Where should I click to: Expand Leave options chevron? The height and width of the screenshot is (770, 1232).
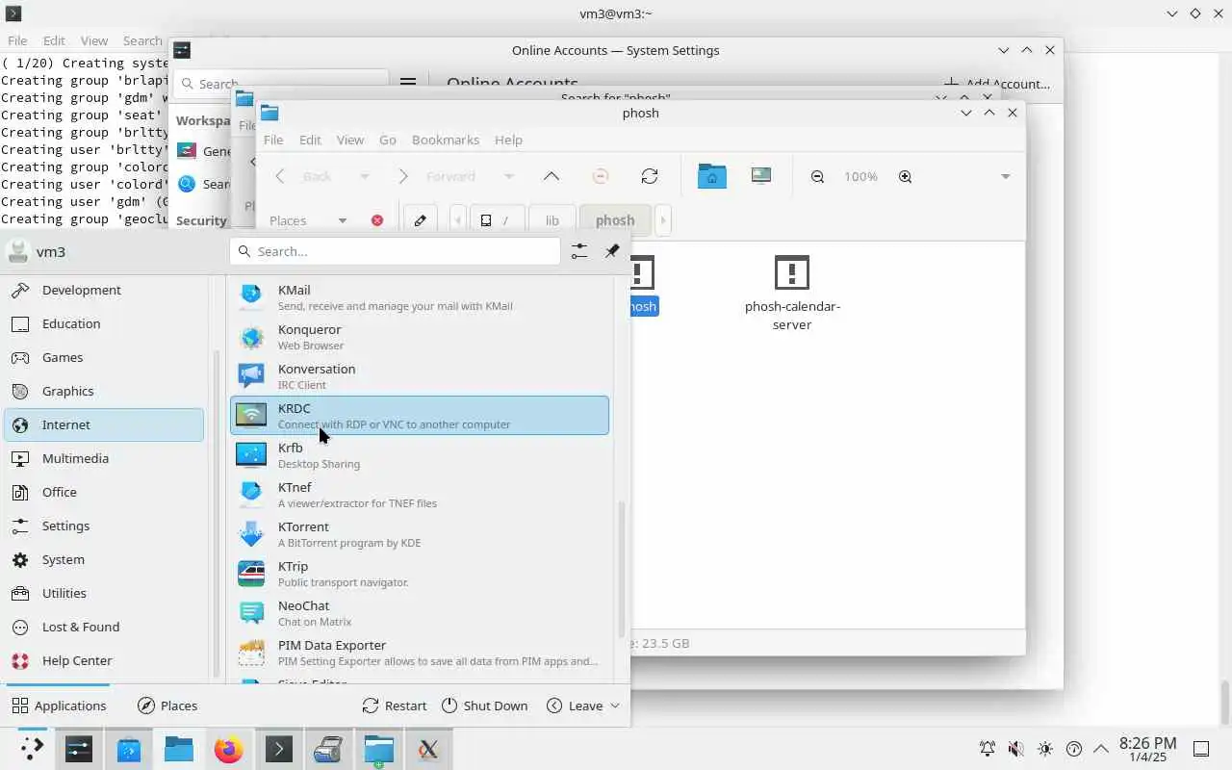coord(615,706)
